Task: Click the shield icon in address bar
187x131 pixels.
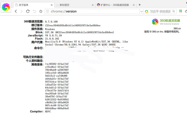Action: [47, 11]
